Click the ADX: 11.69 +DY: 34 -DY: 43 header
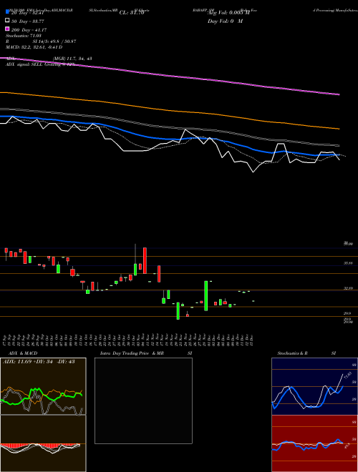Image resolution: width=358 pixels, height=472 pixels. pyautogui.click(x=39, y=362)
